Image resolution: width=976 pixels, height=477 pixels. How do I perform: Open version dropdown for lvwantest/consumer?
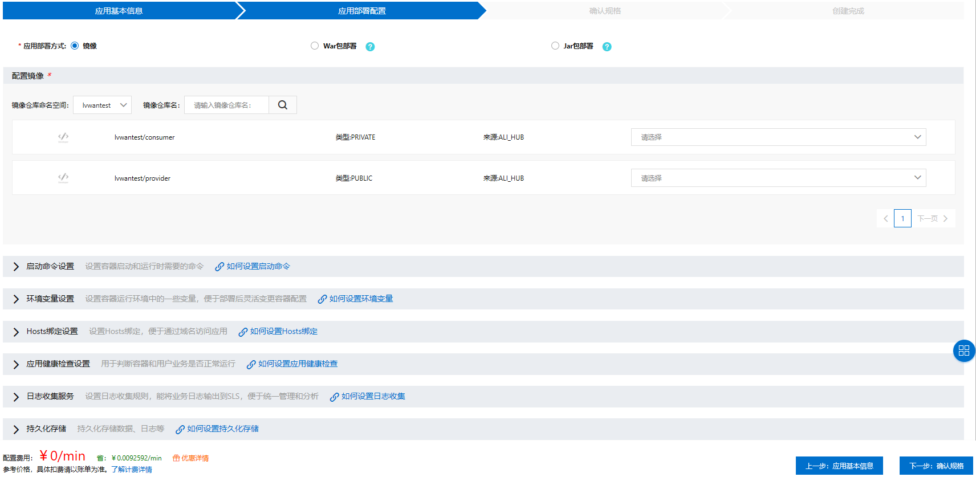tap(778, 137)
